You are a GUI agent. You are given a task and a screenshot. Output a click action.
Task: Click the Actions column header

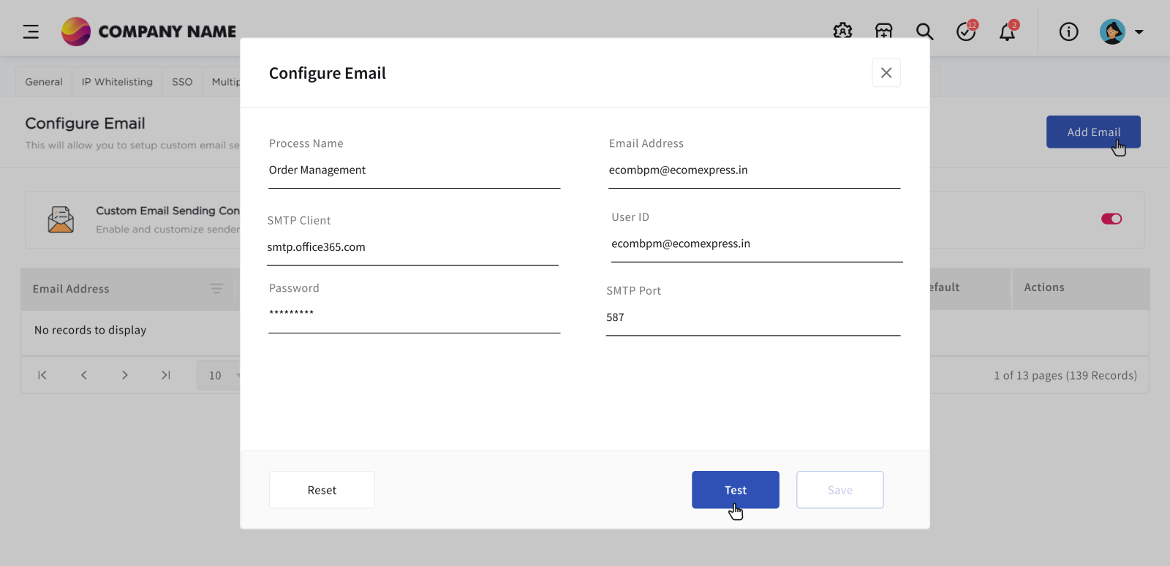pos(1044,287)
